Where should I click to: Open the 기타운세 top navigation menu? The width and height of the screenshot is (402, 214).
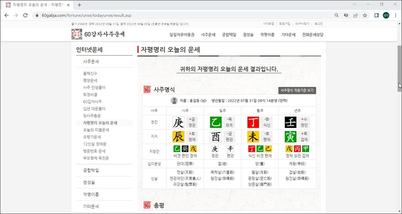pyautogui.click(x=288, y=35)
